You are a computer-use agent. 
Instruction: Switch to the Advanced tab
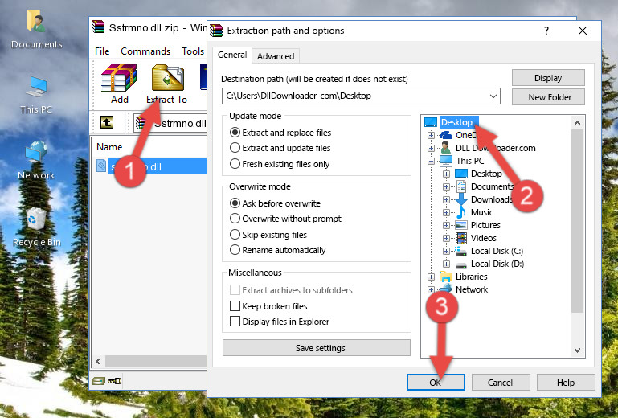pos(276,56)
